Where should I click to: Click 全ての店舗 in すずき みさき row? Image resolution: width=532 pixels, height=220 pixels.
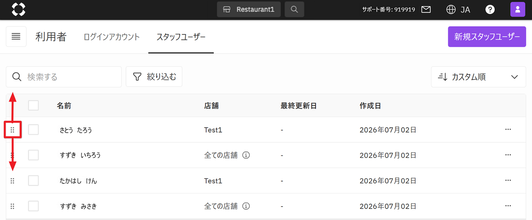point(221,206)
